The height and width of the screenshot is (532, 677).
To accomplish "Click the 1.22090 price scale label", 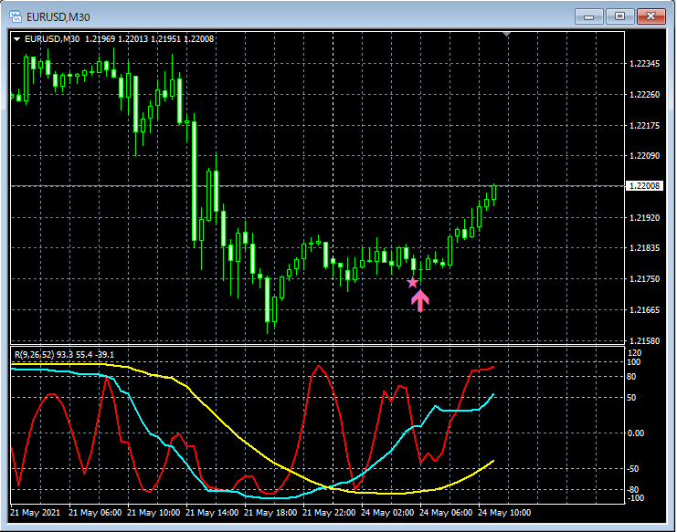I will coord(644,156).
